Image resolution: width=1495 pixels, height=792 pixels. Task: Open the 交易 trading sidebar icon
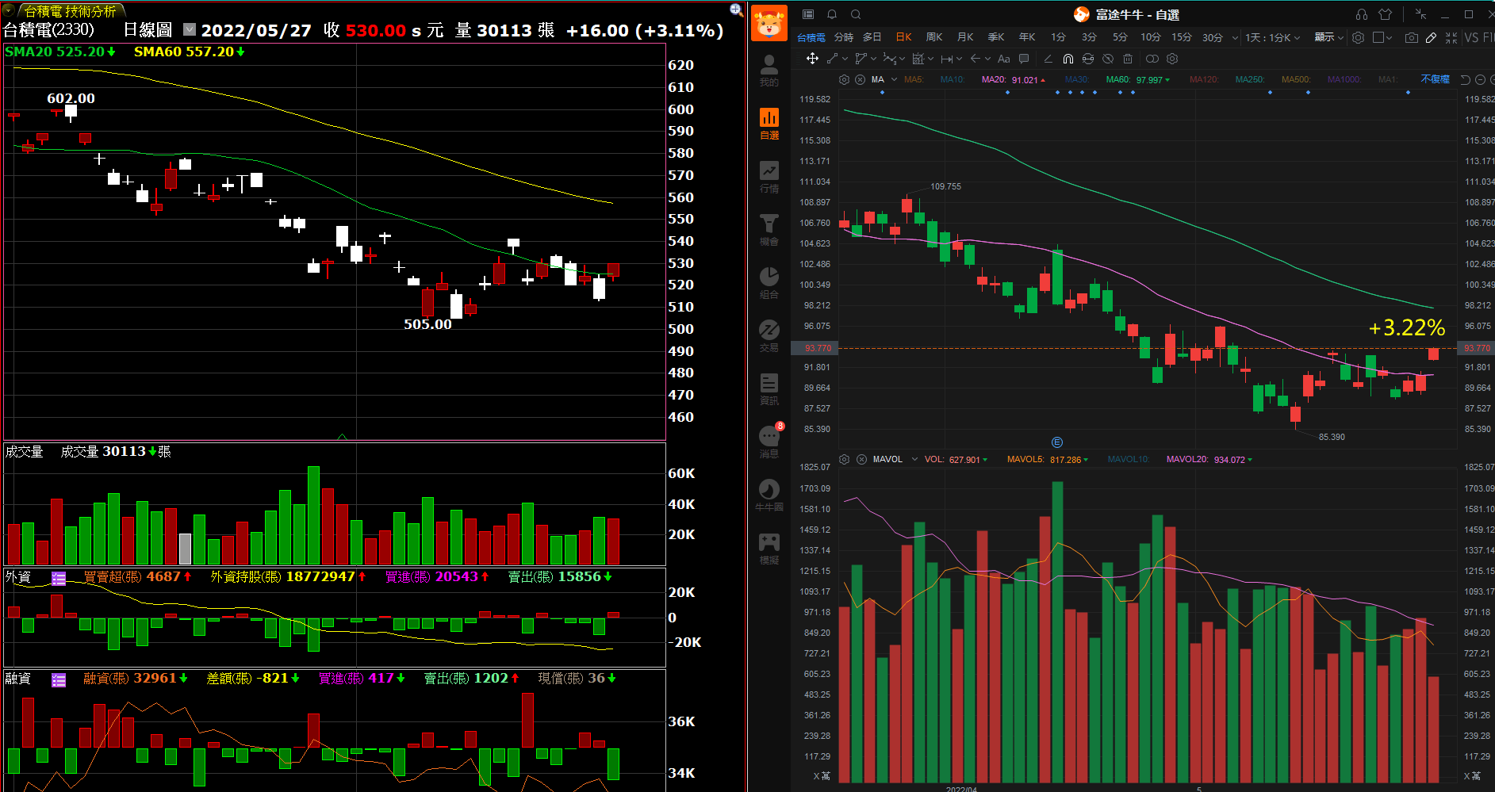[x=769, y=335]
